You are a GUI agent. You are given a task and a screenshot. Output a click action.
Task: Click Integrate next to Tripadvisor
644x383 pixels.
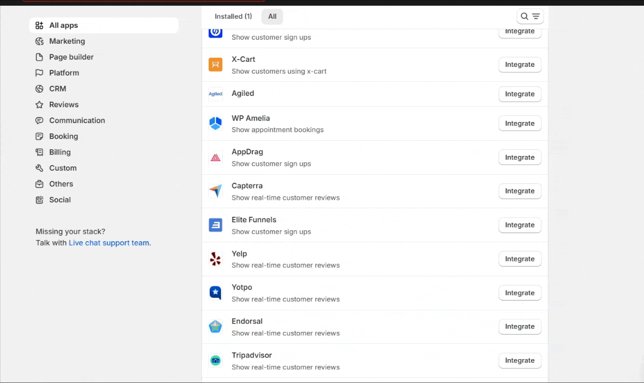520,361
